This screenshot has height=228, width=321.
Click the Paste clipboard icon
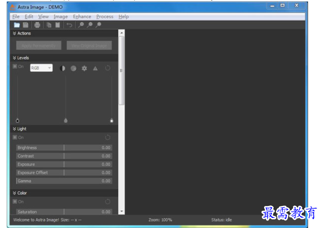(57, 25)
